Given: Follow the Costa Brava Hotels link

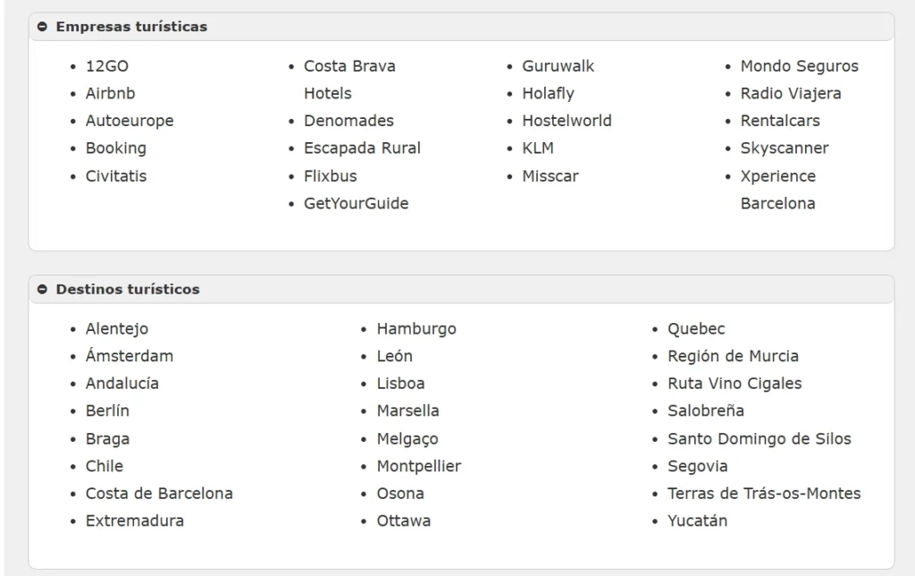Looking at the screenshot, I should tap(349, 80).
